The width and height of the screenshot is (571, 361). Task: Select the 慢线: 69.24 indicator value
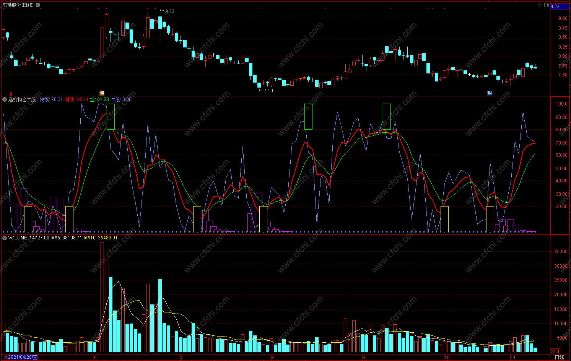[x=76, y=99]
